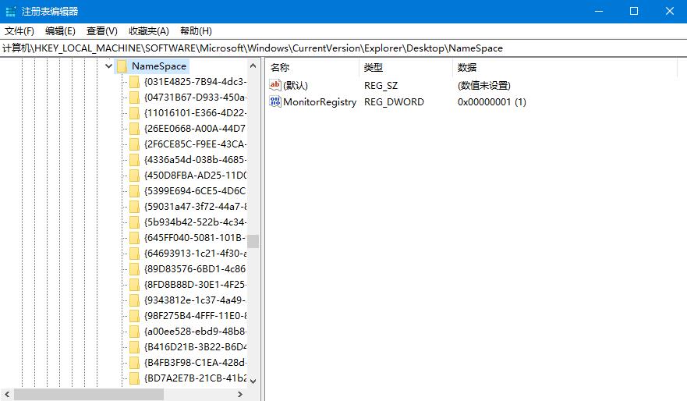The height and width of the screenshot is (401, 687).
Task: Select key name {a00ee528-ebd9-48b8
Action: (196, 332)
